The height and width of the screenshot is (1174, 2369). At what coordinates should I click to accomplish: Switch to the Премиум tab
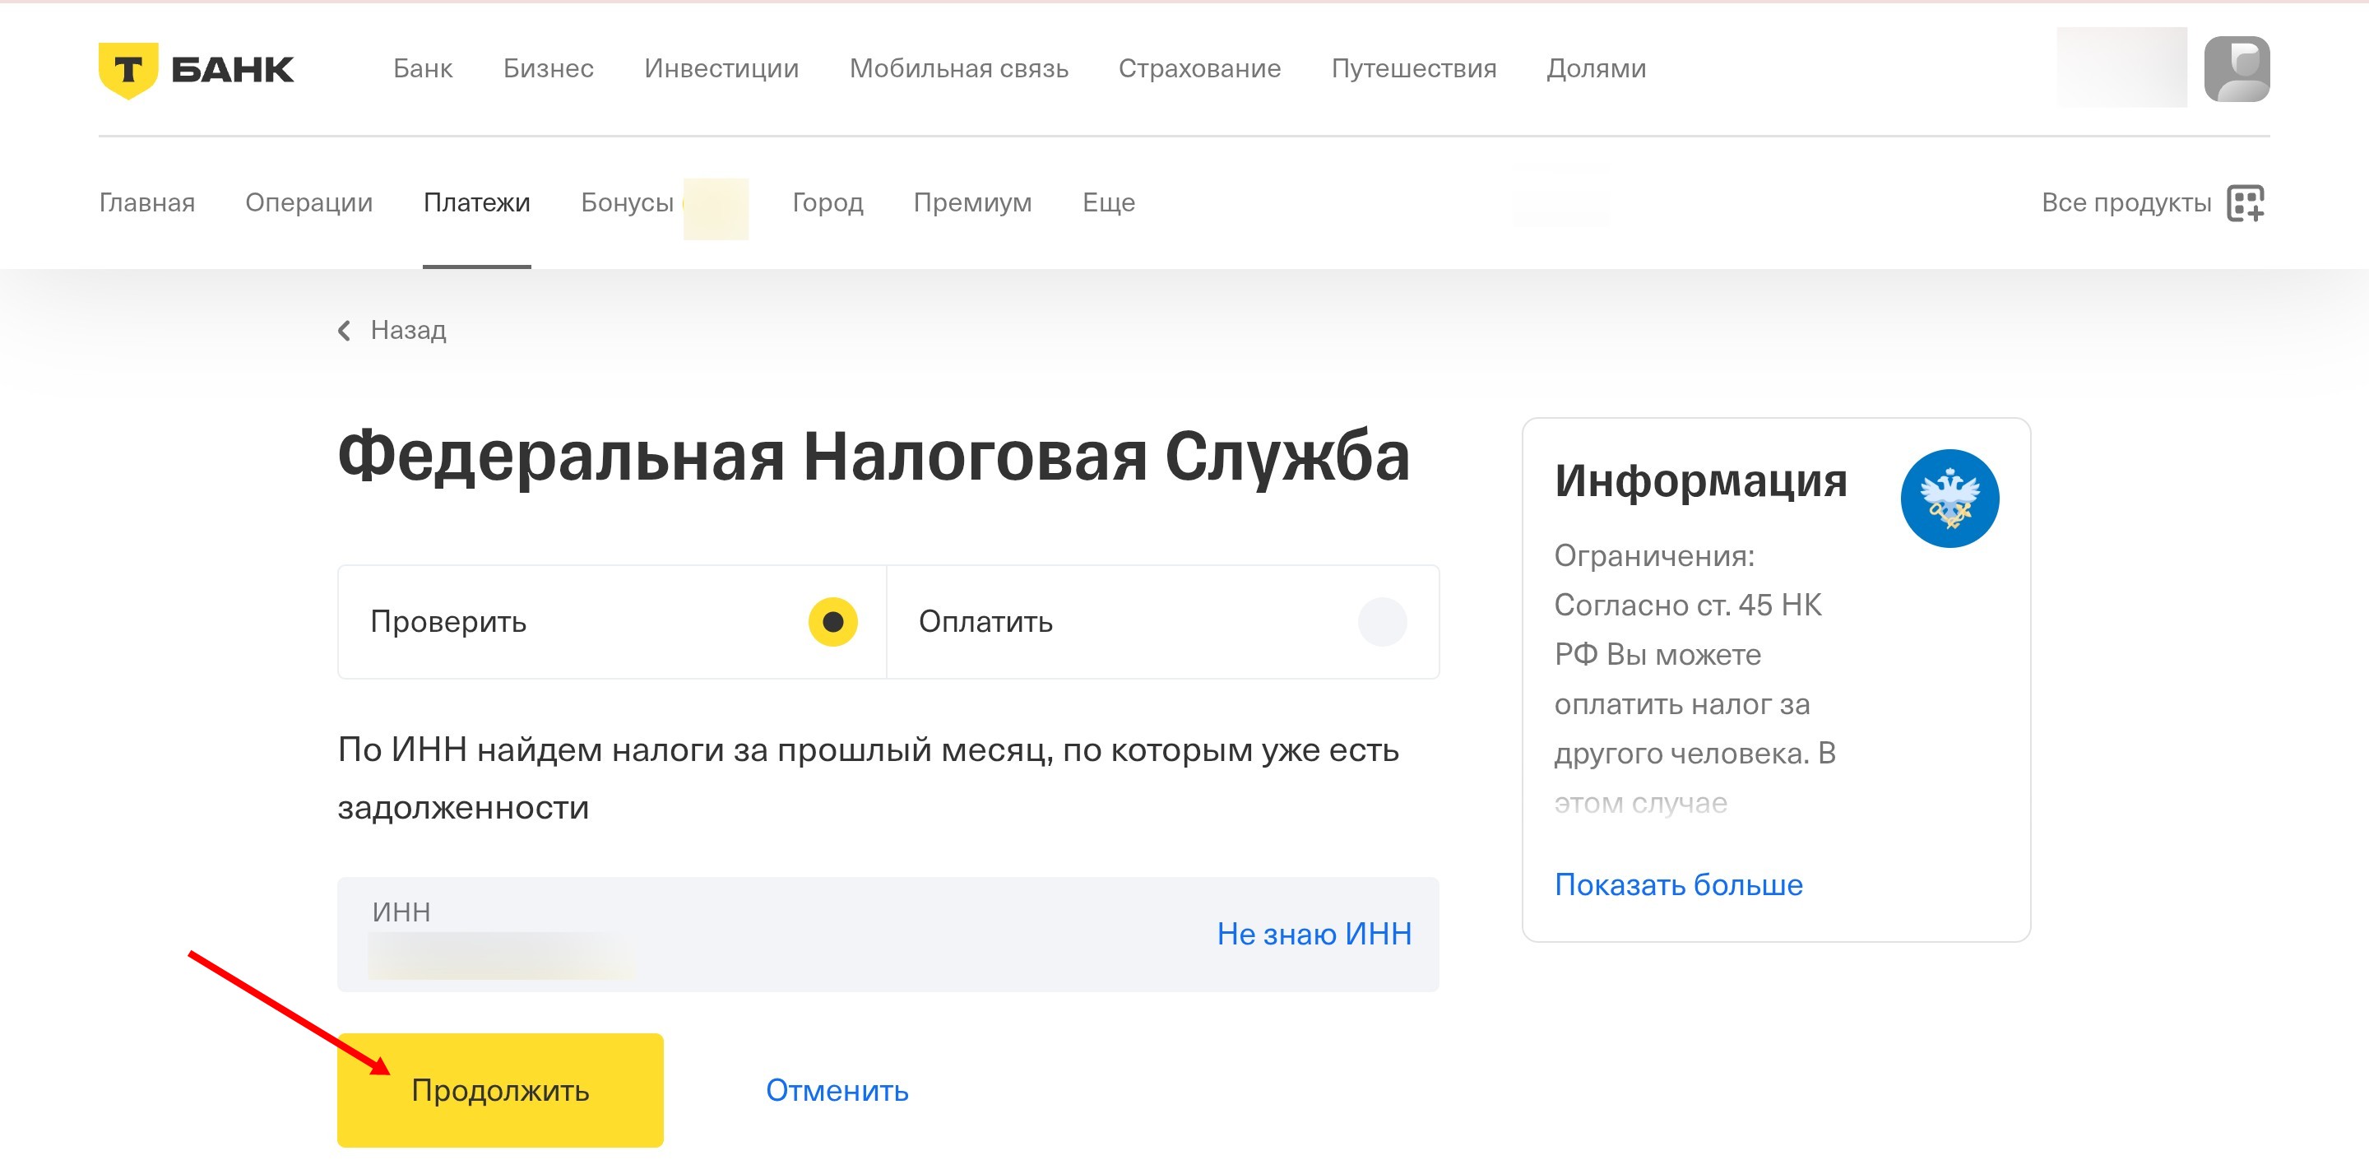click(972, 202)
